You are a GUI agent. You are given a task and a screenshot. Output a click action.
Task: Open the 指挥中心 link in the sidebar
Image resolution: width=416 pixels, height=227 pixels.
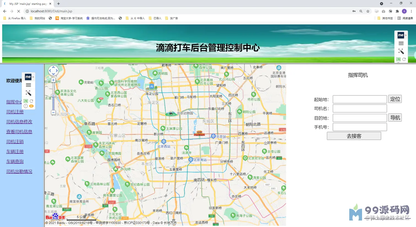14,102
